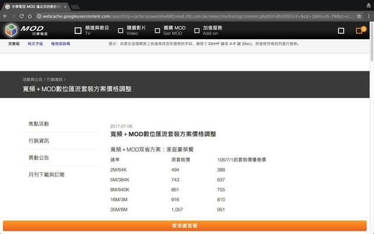Click the 完整版 cache view label
Viewport: 374px width, 234px height.
(14, 44)
